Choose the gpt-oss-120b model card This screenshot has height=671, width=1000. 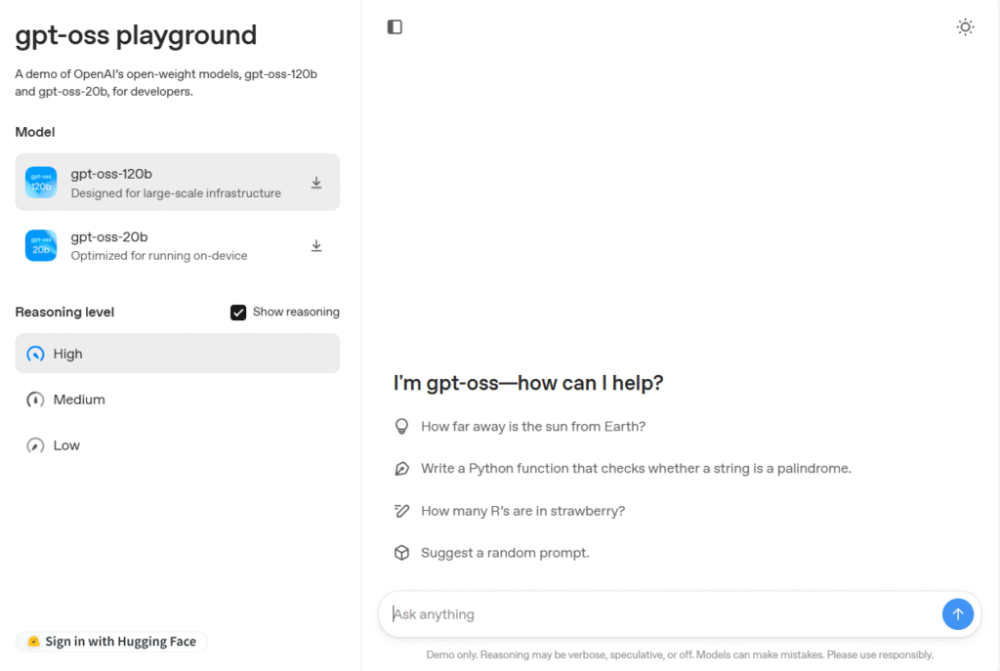pyautogui.click(x=178, y=182)
